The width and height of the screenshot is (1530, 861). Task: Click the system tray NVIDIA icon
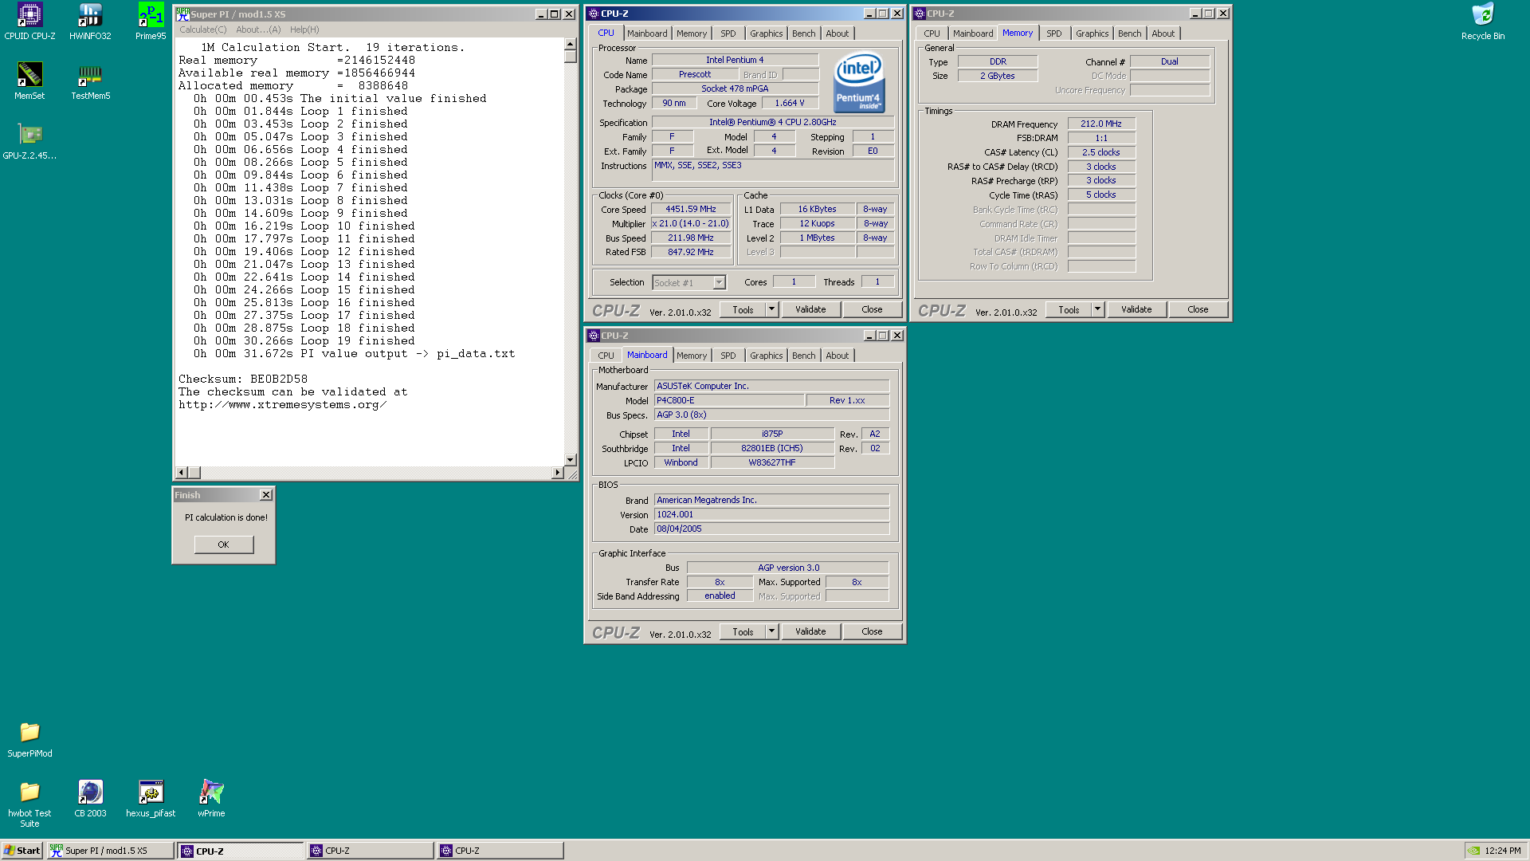tap(1474, 851)
